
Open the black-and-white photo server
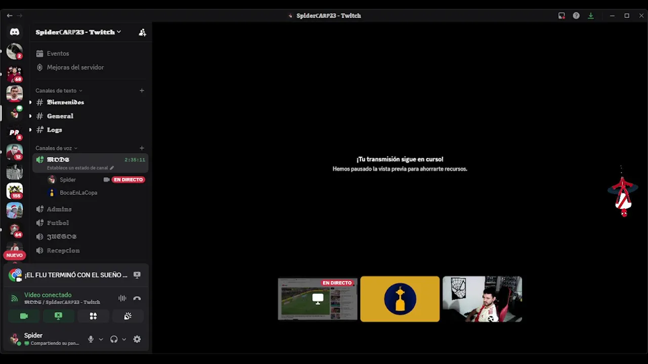[15, 171]
